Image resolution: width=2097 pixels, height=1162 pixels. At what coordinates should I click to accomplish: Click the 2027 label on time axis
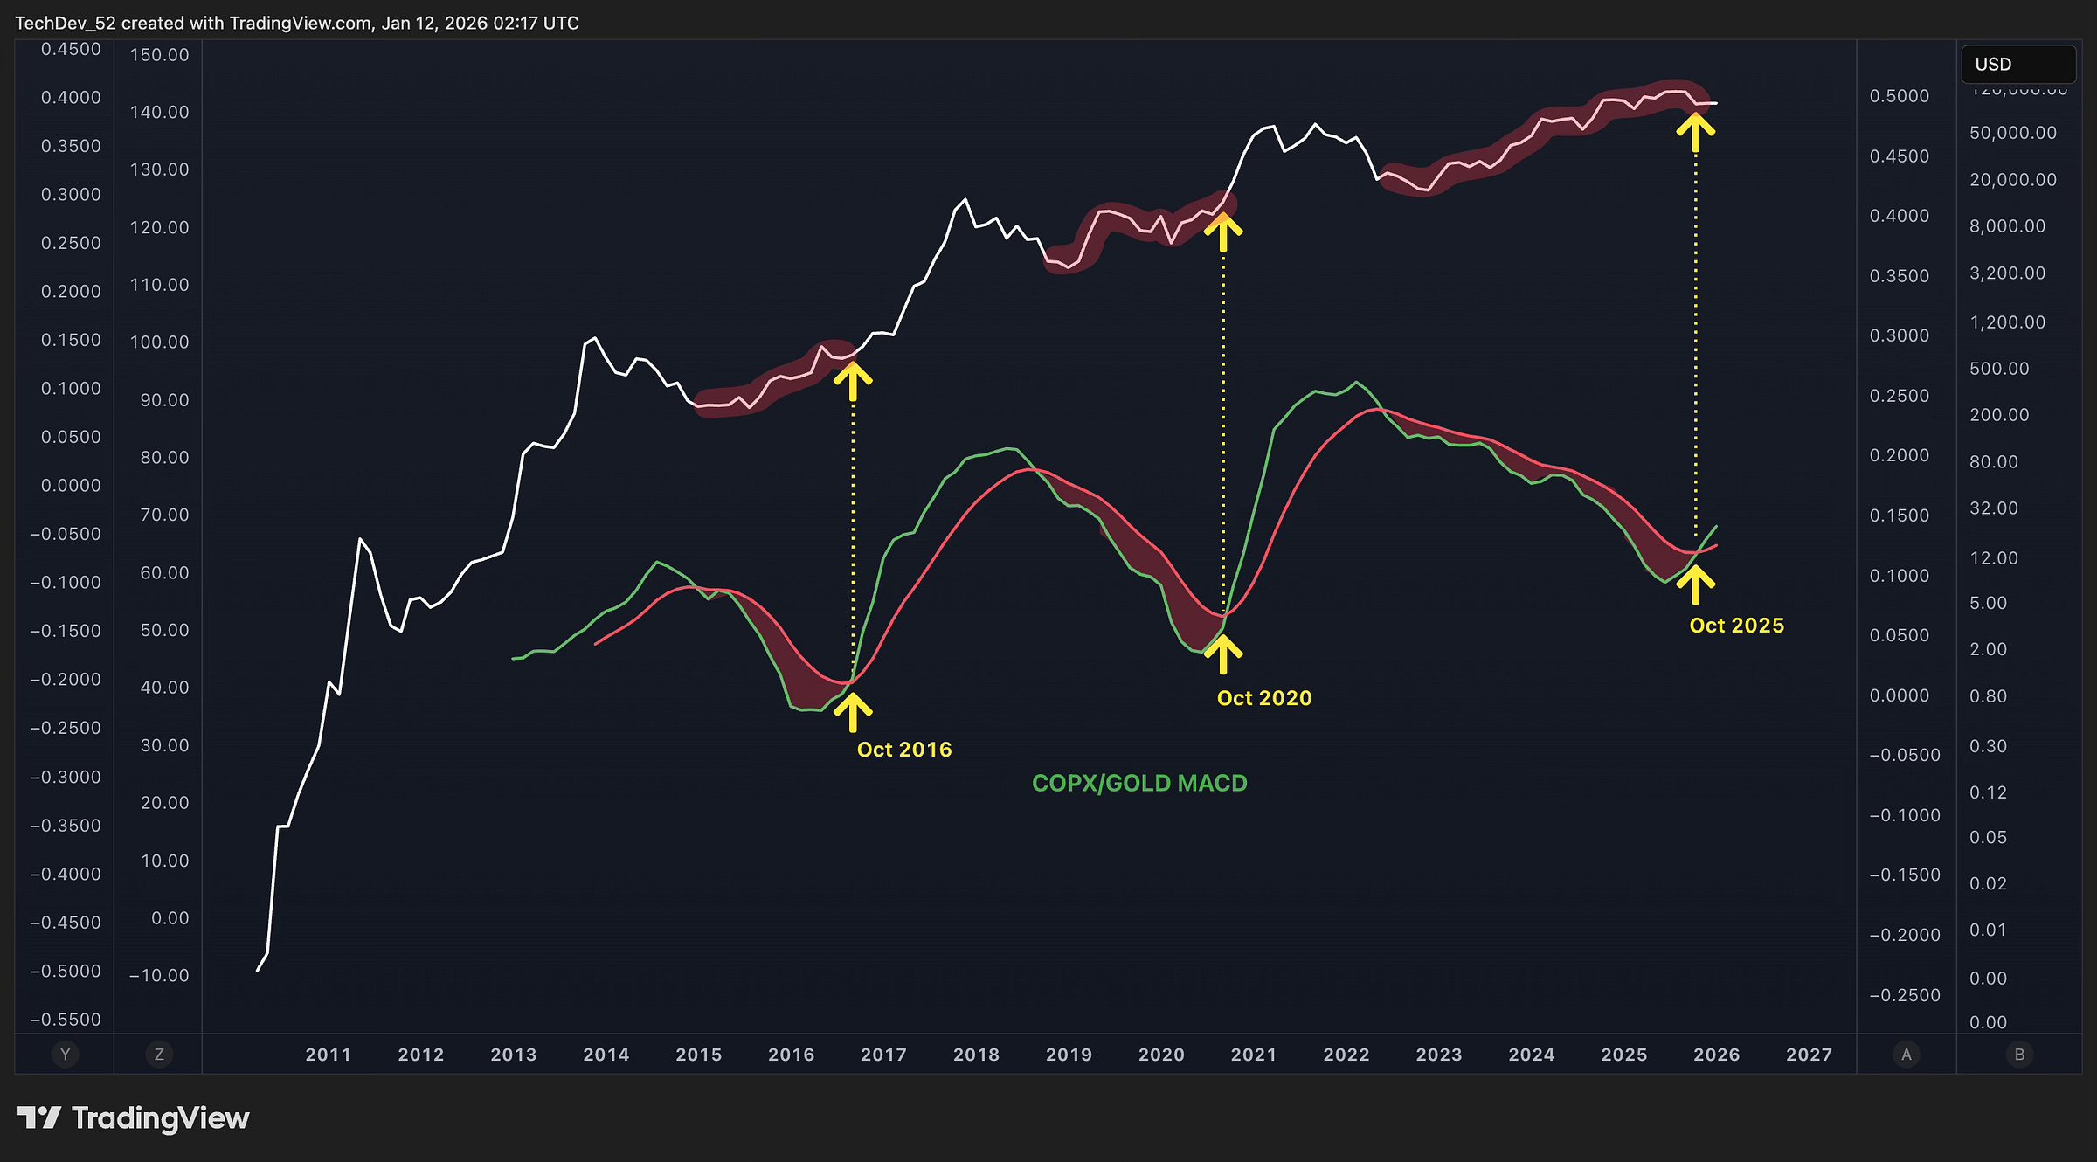click(x=1809, y=1055)
